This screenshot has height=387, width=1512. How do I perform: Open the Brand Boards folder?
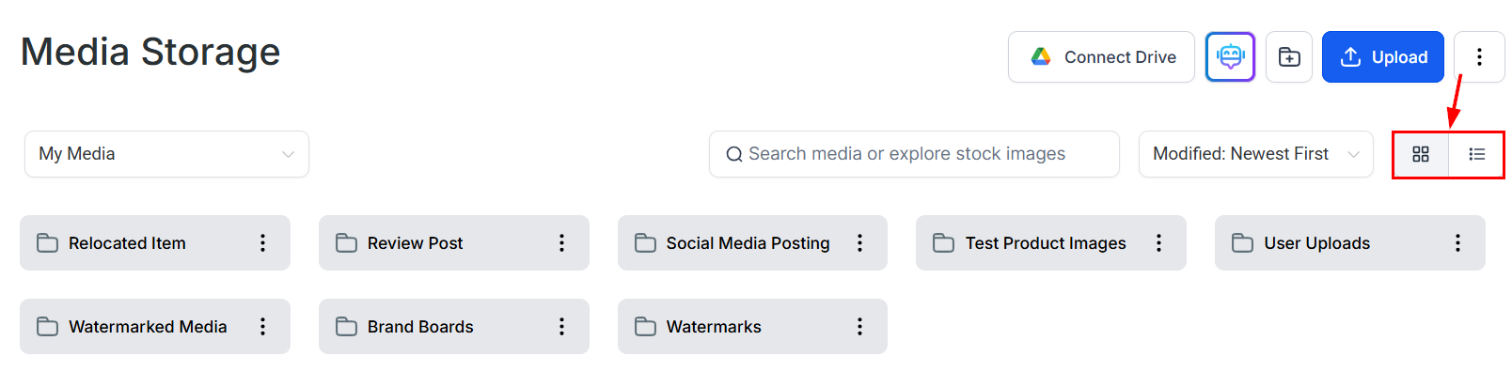pyautogui.click(x=420, y=327)
